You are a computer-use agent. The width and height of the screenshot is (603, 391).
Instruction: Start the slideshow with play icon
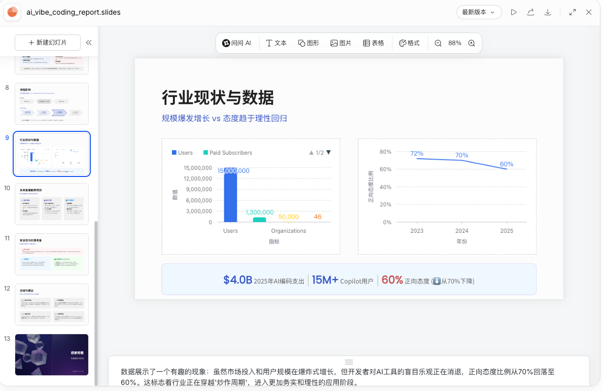[x=513, y=12]
